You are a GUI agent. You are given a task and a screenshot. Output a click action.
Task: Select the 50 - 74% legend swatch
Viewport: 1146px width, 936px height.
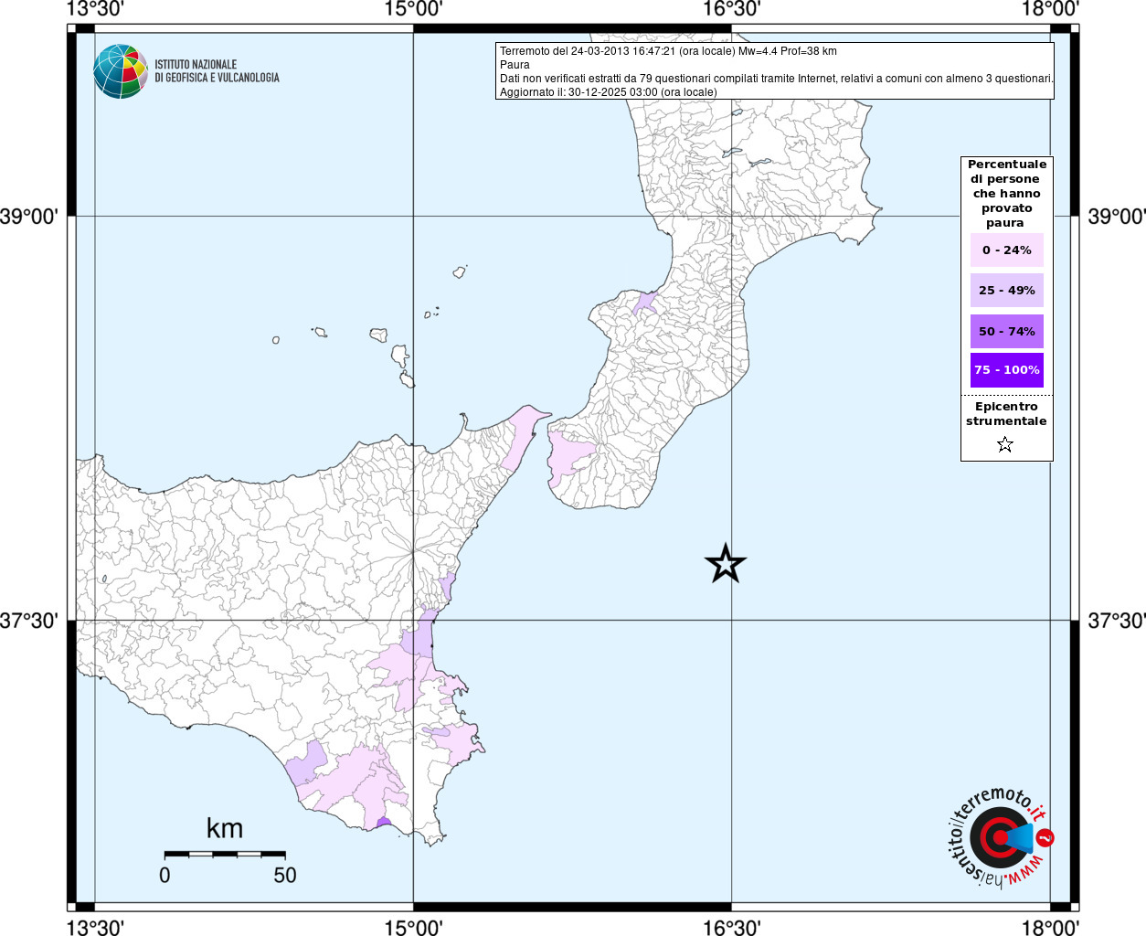(x=1006, y=331)
